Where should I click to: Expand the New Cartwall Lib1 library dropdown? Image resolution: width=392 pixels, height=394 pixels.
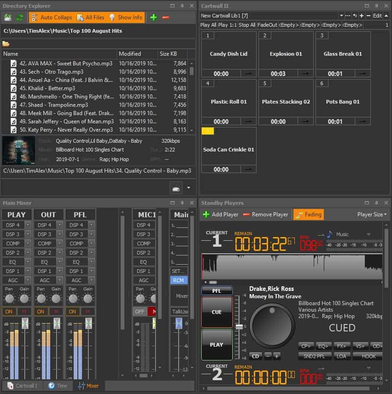pos(341,16)
